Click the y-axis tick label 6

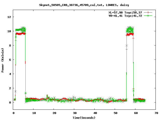click(10, 60)
